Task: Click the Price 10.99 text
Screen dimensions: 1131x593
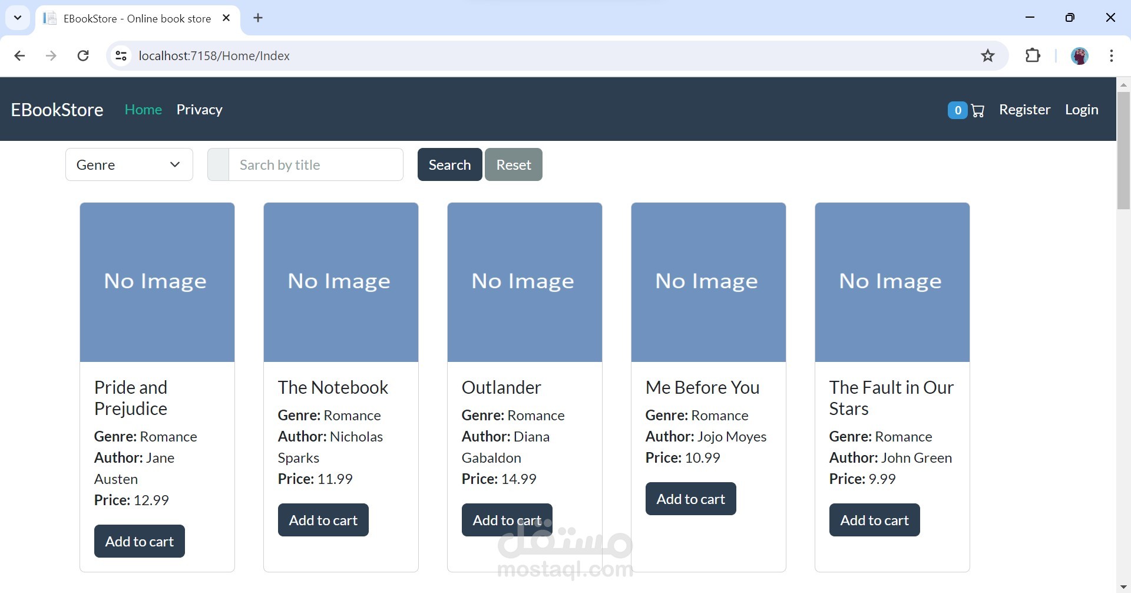Action: [x=683, y=457]
